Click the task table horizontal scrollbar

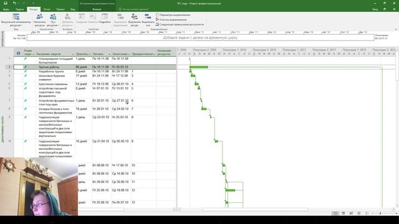(x=101, y=210)
